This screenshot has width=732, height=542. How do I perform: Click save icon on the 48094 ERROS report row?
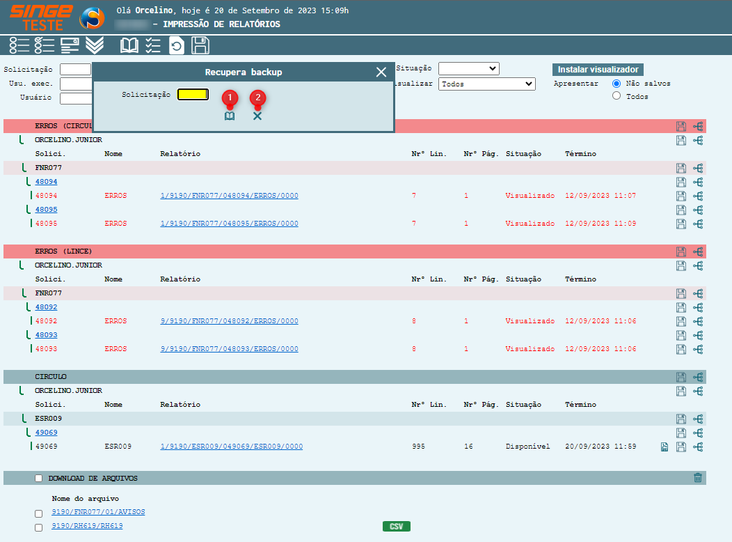[681, 196]
